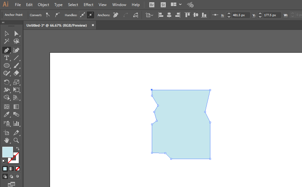
Task: Click the light blue Fill swatch
Action: pyautogui.click(x=7, y=151)
